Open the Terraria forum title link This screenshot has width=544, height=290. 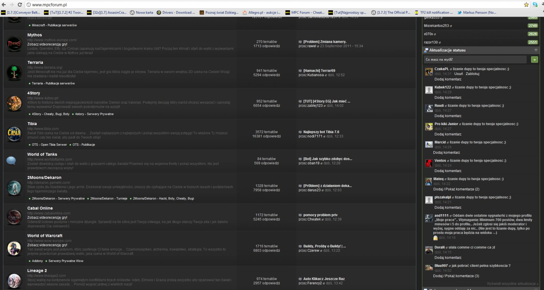tap(35, 62)
